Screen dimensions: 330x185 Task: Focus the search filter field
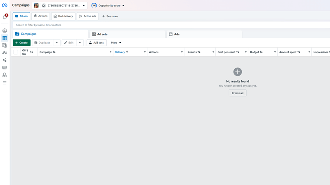point(171,25)
